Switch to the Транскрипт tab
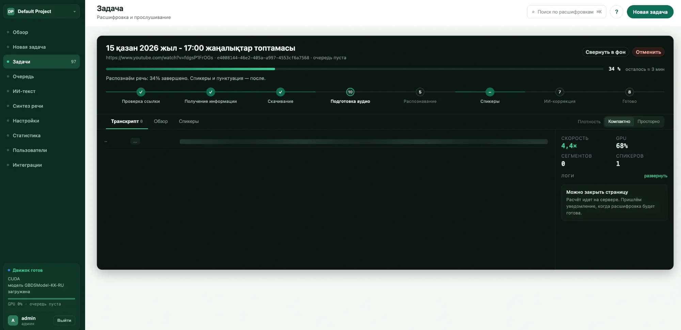Viewport: 681px width, 330px height. (127, 122)
